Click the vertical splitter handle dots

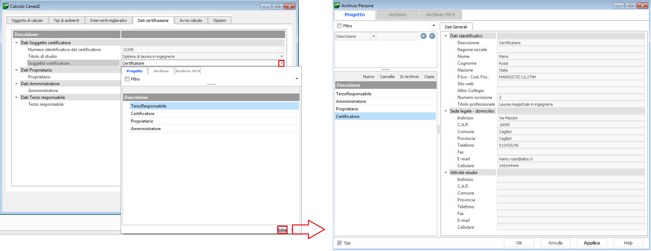pos(439,129)
